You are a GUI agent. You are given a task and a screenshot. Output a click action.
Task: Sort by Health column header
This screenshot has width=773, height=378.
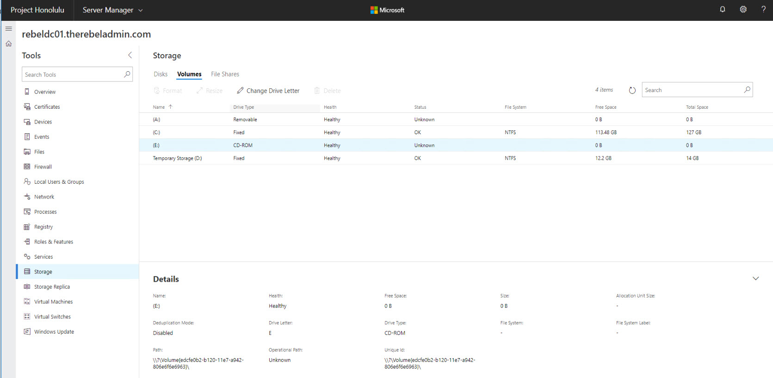click(330, 107)
